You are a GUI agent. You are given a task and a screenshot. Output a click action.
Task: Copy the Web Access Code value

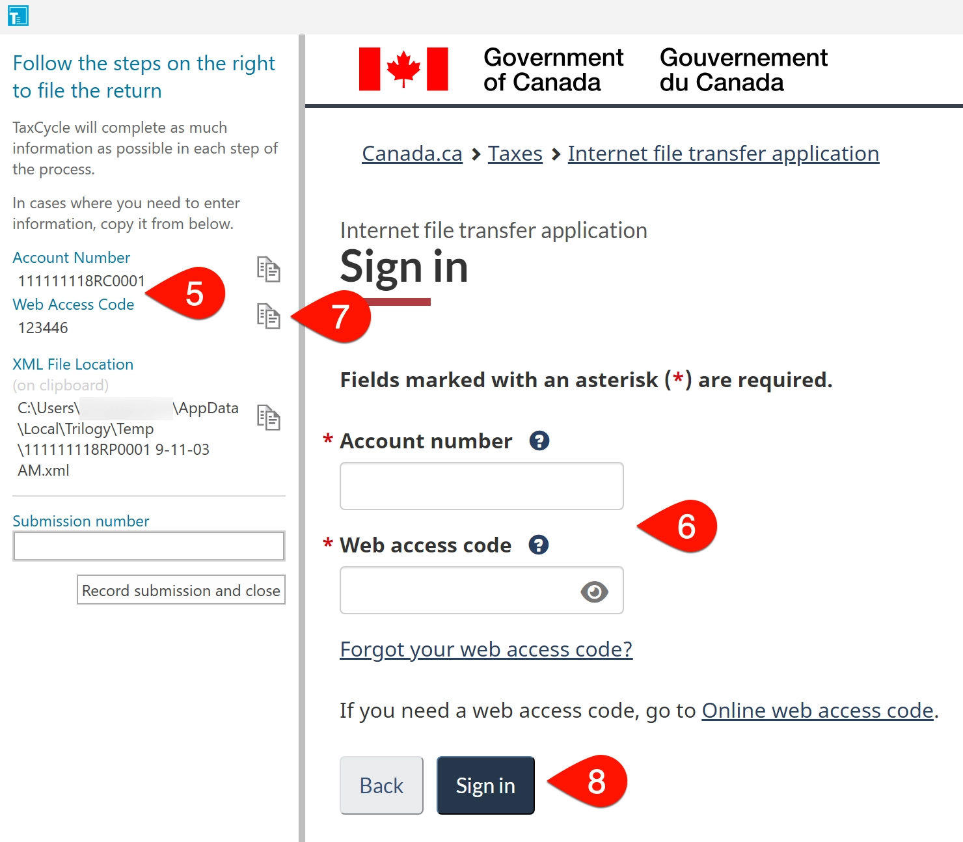(268, 316)
